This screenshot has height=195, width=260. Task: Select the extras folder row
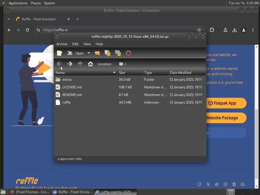(130, 79)
